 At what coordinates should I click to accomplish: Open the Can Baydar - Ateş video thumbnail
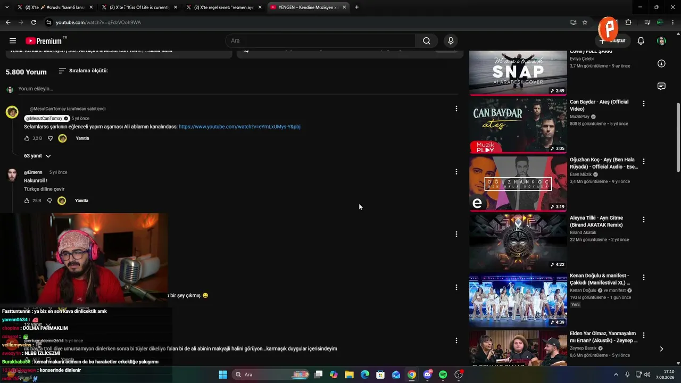[x=518, y=126]
